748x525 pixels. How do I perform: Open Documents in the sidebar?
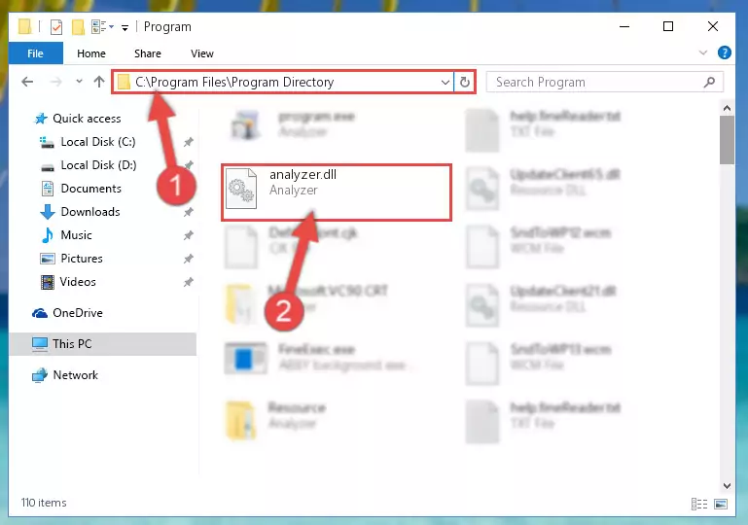pyautogui.click(x=90, y=189)
